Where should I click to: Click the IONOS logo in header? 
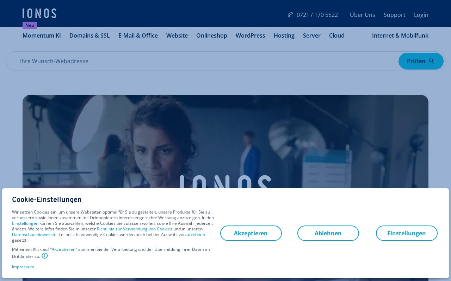pyautogui.click(x=39, y=13)
